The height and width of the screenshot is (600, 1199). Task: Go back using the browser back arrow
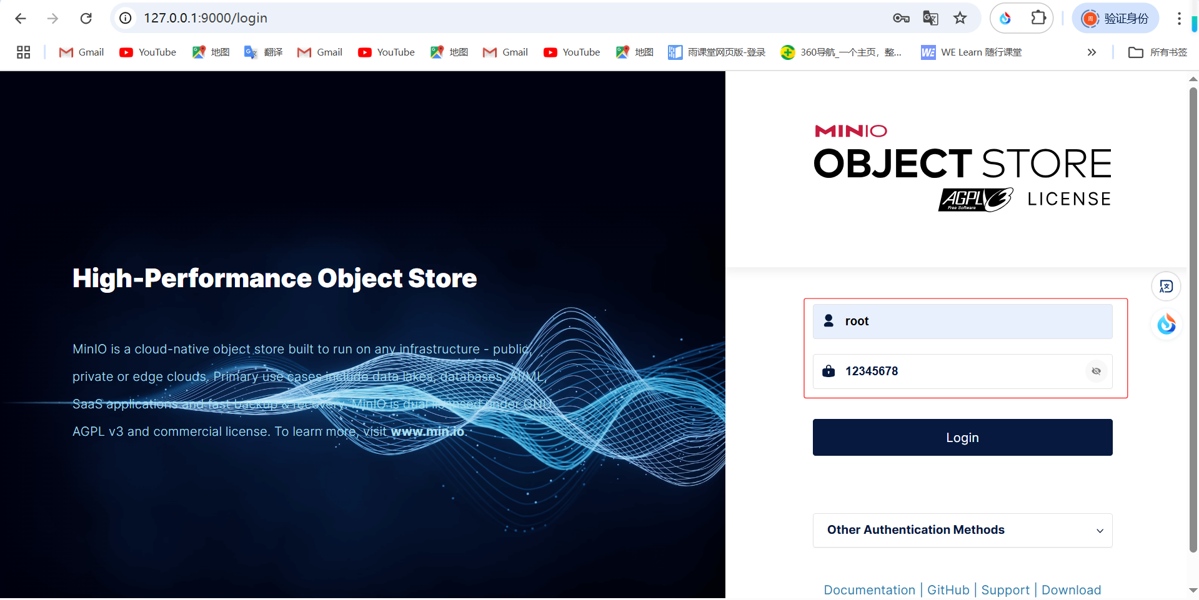(x=21, y=18)
